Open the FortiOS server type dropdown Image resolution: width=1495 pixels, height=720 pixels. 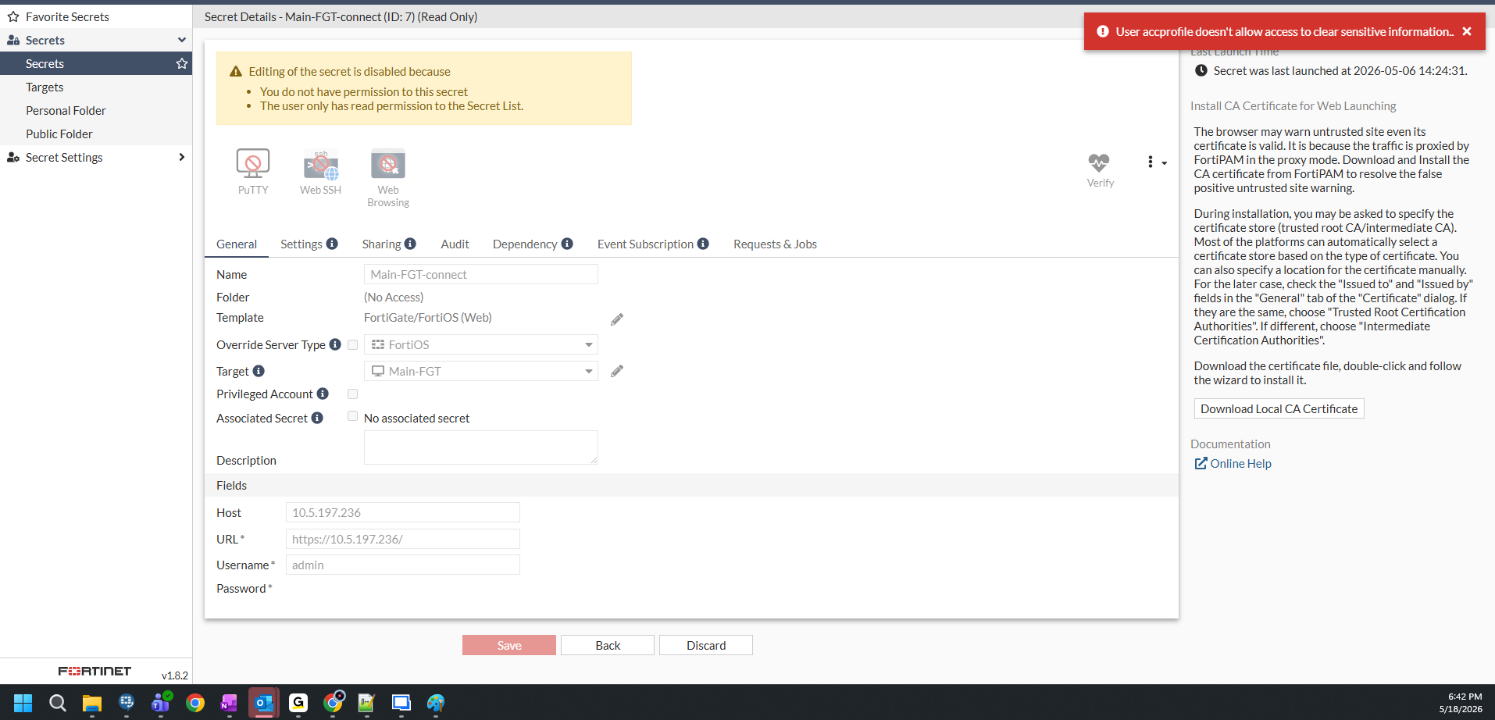coord(481,344)
